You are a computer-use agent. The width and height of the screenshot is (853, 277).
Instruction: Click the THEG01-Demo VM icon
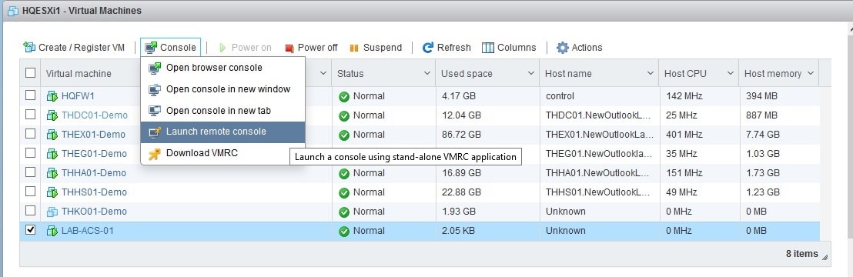52,153
